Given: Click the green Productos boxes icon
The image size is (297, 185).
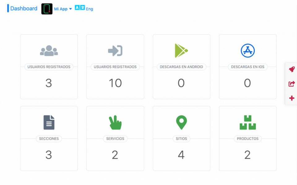Looking at the screenshot, I should (247, 122).
